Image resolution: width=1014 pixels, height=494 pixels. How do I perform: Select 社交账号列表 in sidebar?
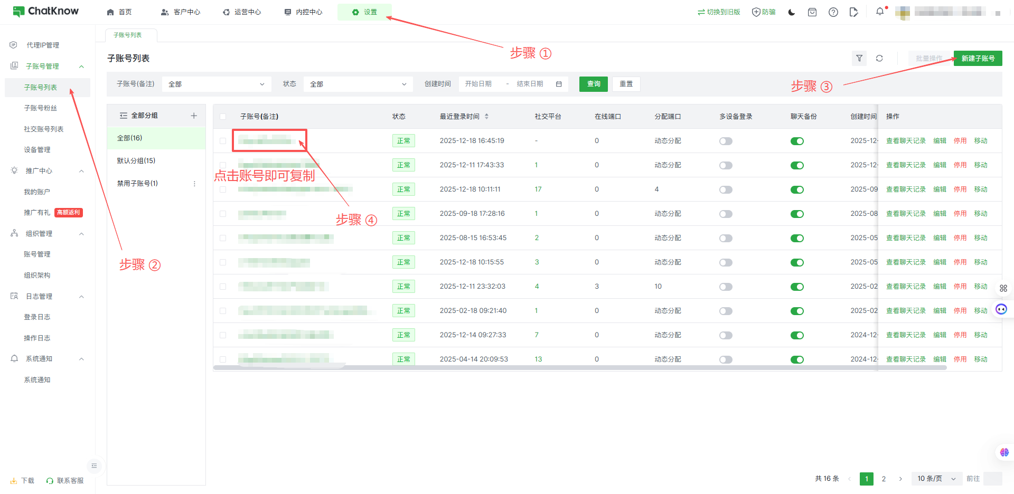coord(43,129)
